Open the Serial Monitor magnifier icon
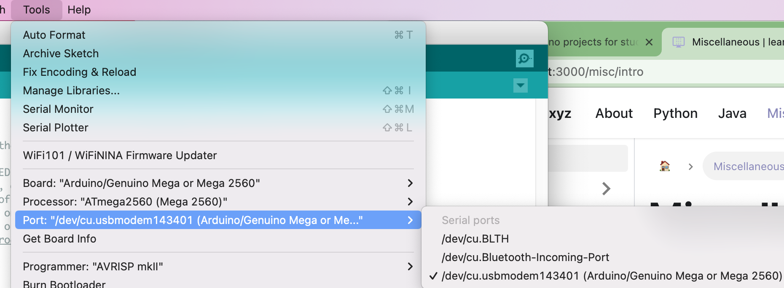 (524, 59)
